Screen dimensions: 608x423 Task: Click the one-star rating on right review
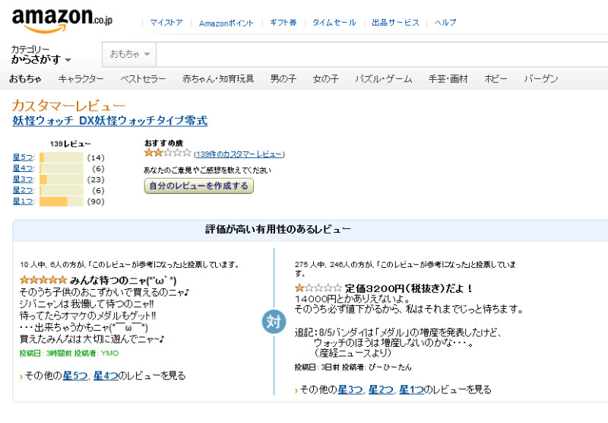click(x=318, y=288)
